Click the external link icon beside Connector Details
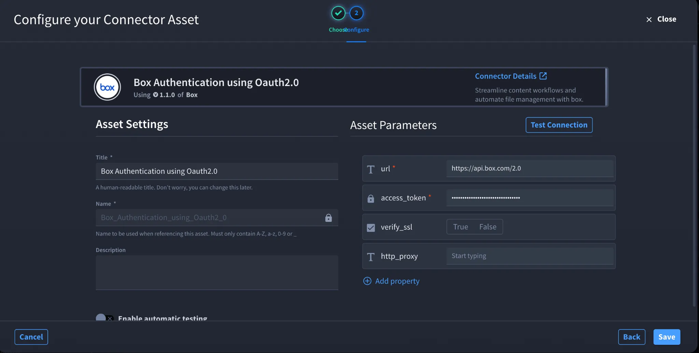Screen dimensions: 699x353 (x=543, y=76)
